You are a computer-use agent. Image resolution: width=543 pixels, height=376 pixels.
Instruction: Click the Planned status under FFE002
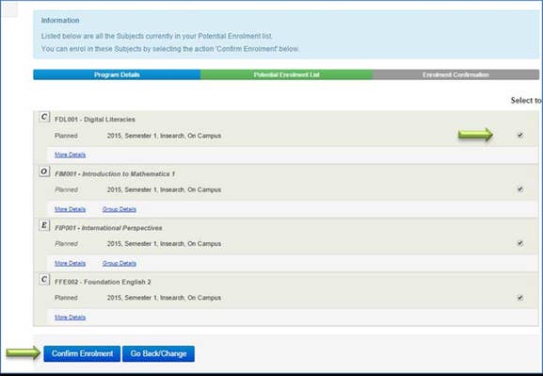tap(66, 298)
